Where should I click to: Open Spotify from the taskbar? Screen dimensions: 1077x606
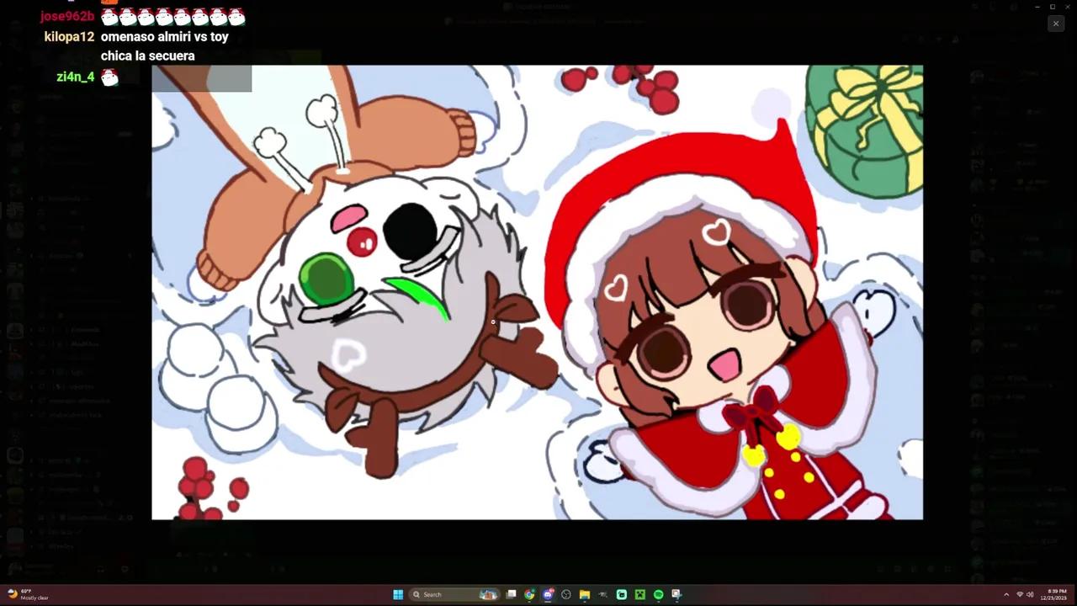658,594
